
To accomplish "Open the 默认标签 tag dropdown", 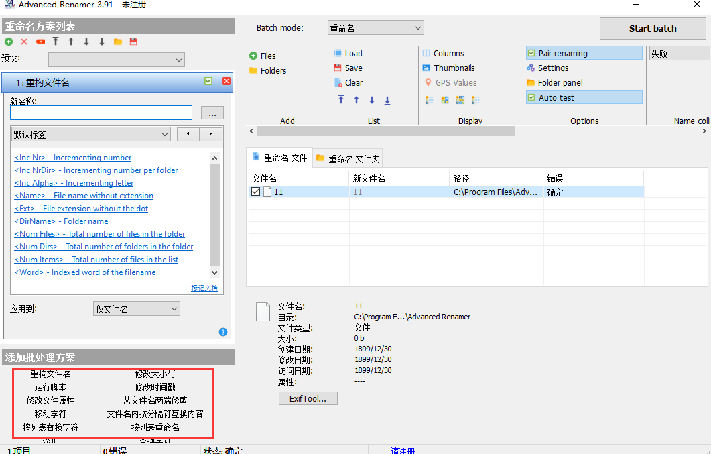I will pyautogui.click(x=166, y=134).
